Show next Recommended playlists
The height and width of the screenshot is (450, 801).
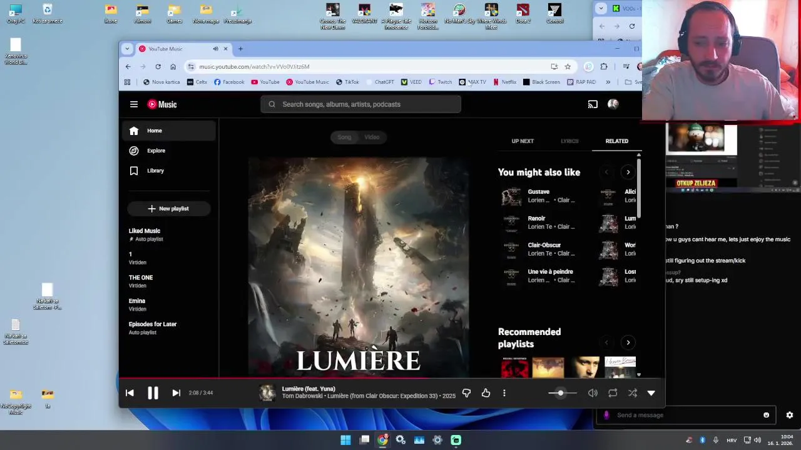point(628,342)
